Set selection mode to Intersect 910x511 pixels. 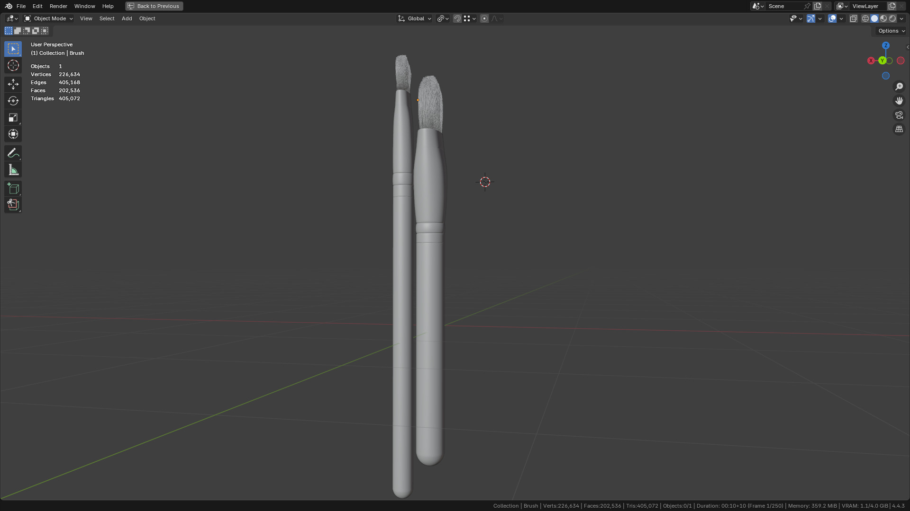[45, 31]
